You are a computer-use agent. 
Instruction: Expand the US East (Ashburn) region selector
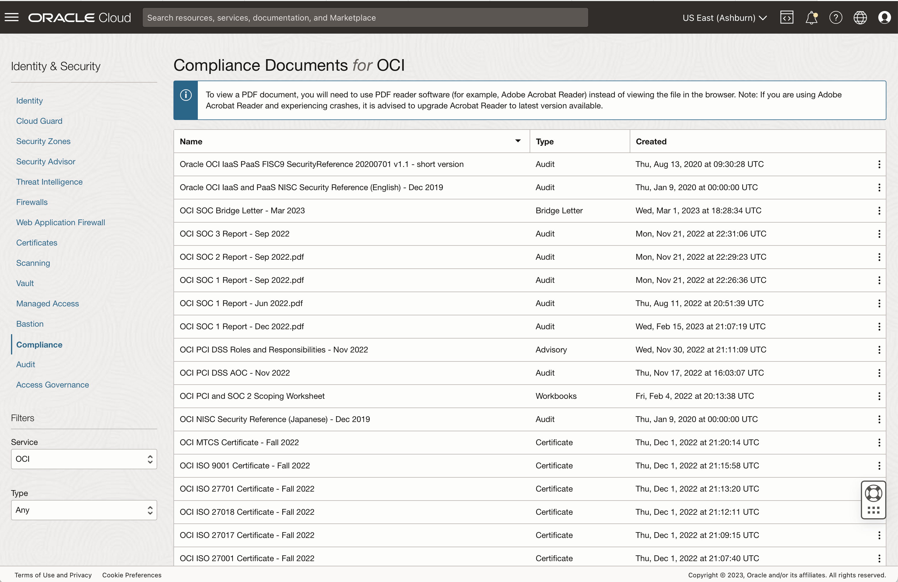[x=724, y=17]
